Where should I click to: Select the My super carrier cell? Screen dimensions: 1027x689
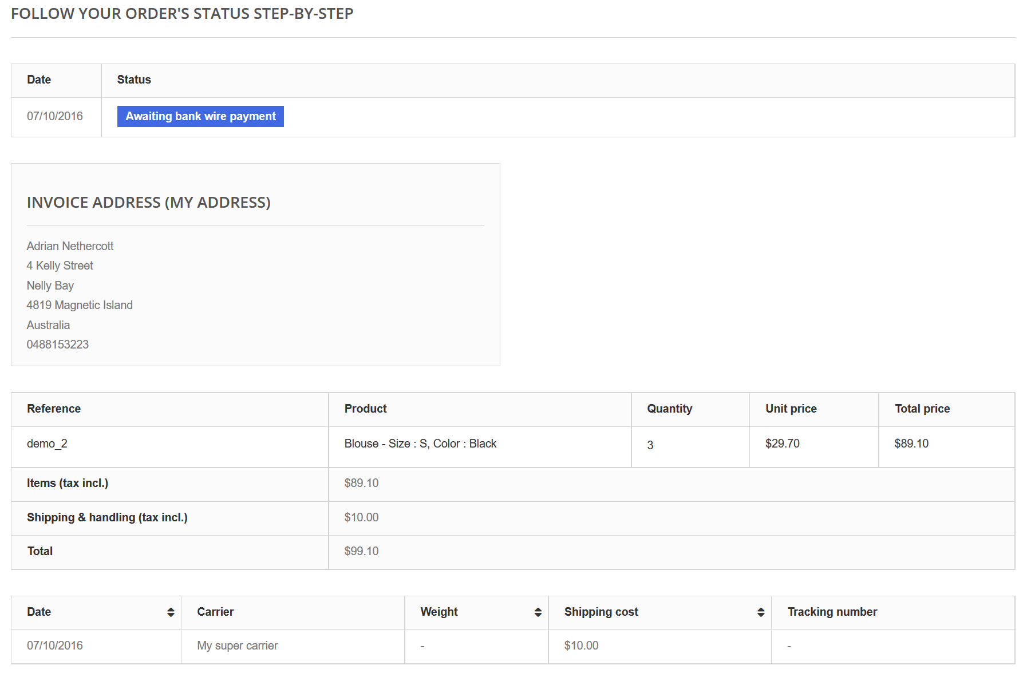(237, 646)
